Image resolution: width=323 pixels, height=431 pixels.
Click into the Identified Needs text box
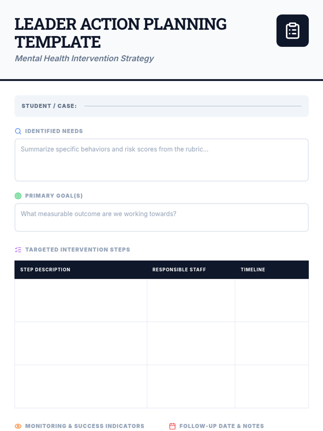click(x=161, y=160)
